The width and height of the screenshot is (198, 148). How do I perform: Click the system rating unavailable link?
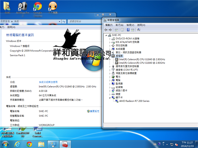48,82
